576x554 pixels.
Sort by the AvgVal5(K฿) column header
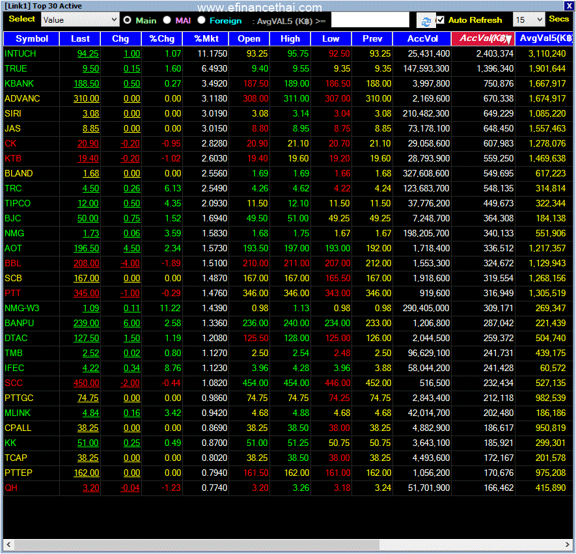pyautogui.click(x=544, y=38)
